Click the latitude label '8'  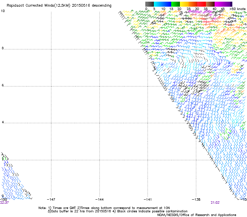coord(3,48)
